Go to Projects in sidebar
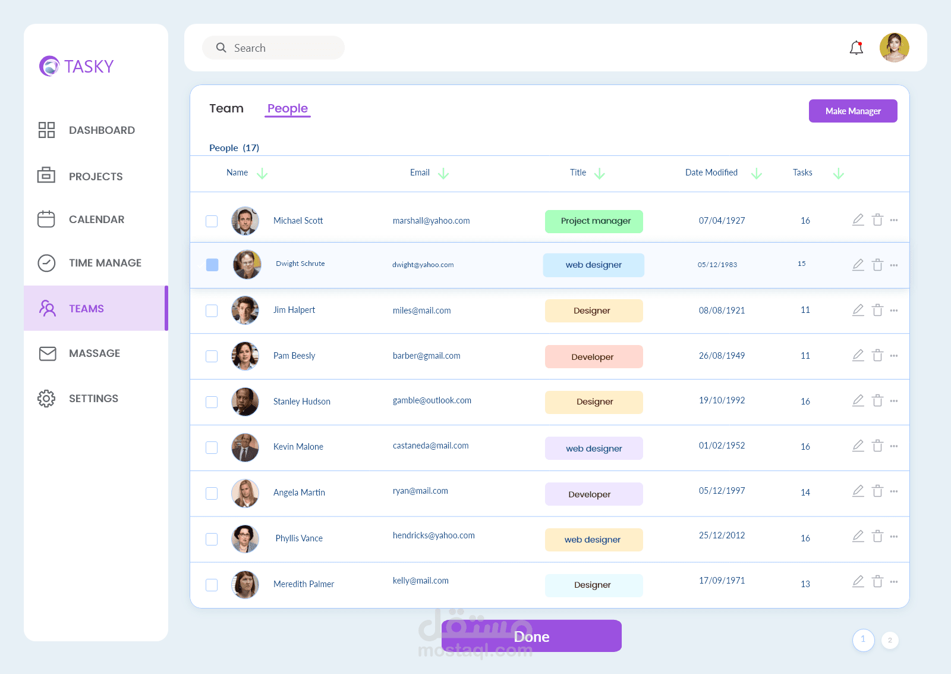The width and height of the screenshot is (951, 674). tap(96, 177)
